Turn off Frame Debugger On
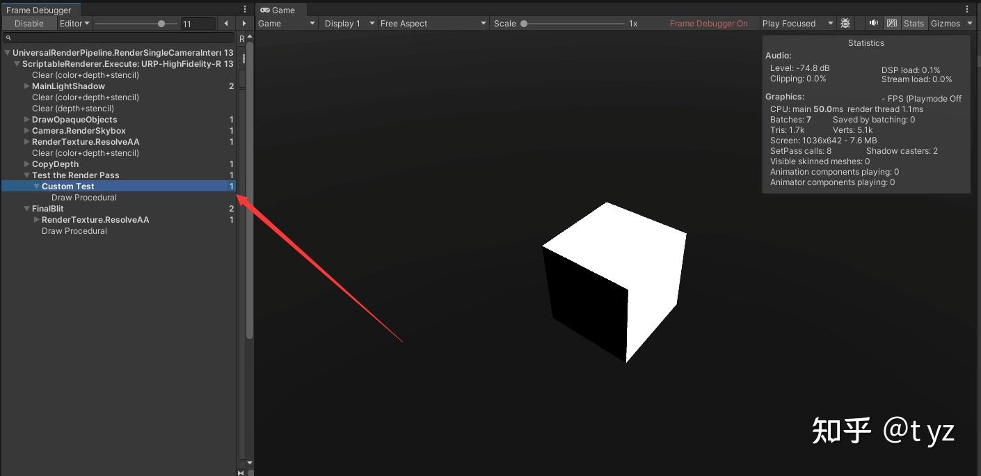Viewport: 981px width, 476px height. click(x=710, y=23)
